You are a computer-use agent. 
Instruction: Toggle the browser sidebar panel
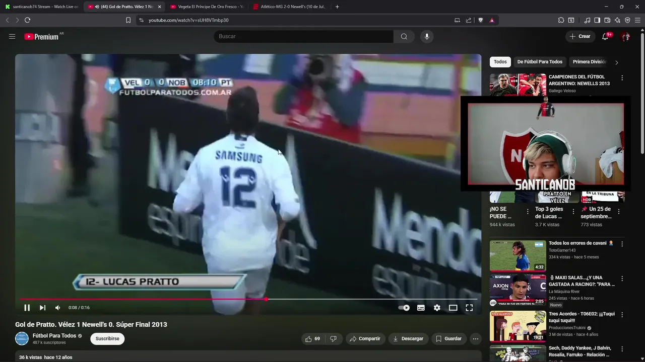pos(597,20)
